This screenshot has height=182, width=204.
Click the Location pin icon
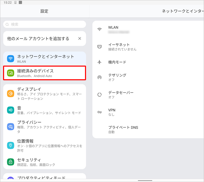coord(11,145)
